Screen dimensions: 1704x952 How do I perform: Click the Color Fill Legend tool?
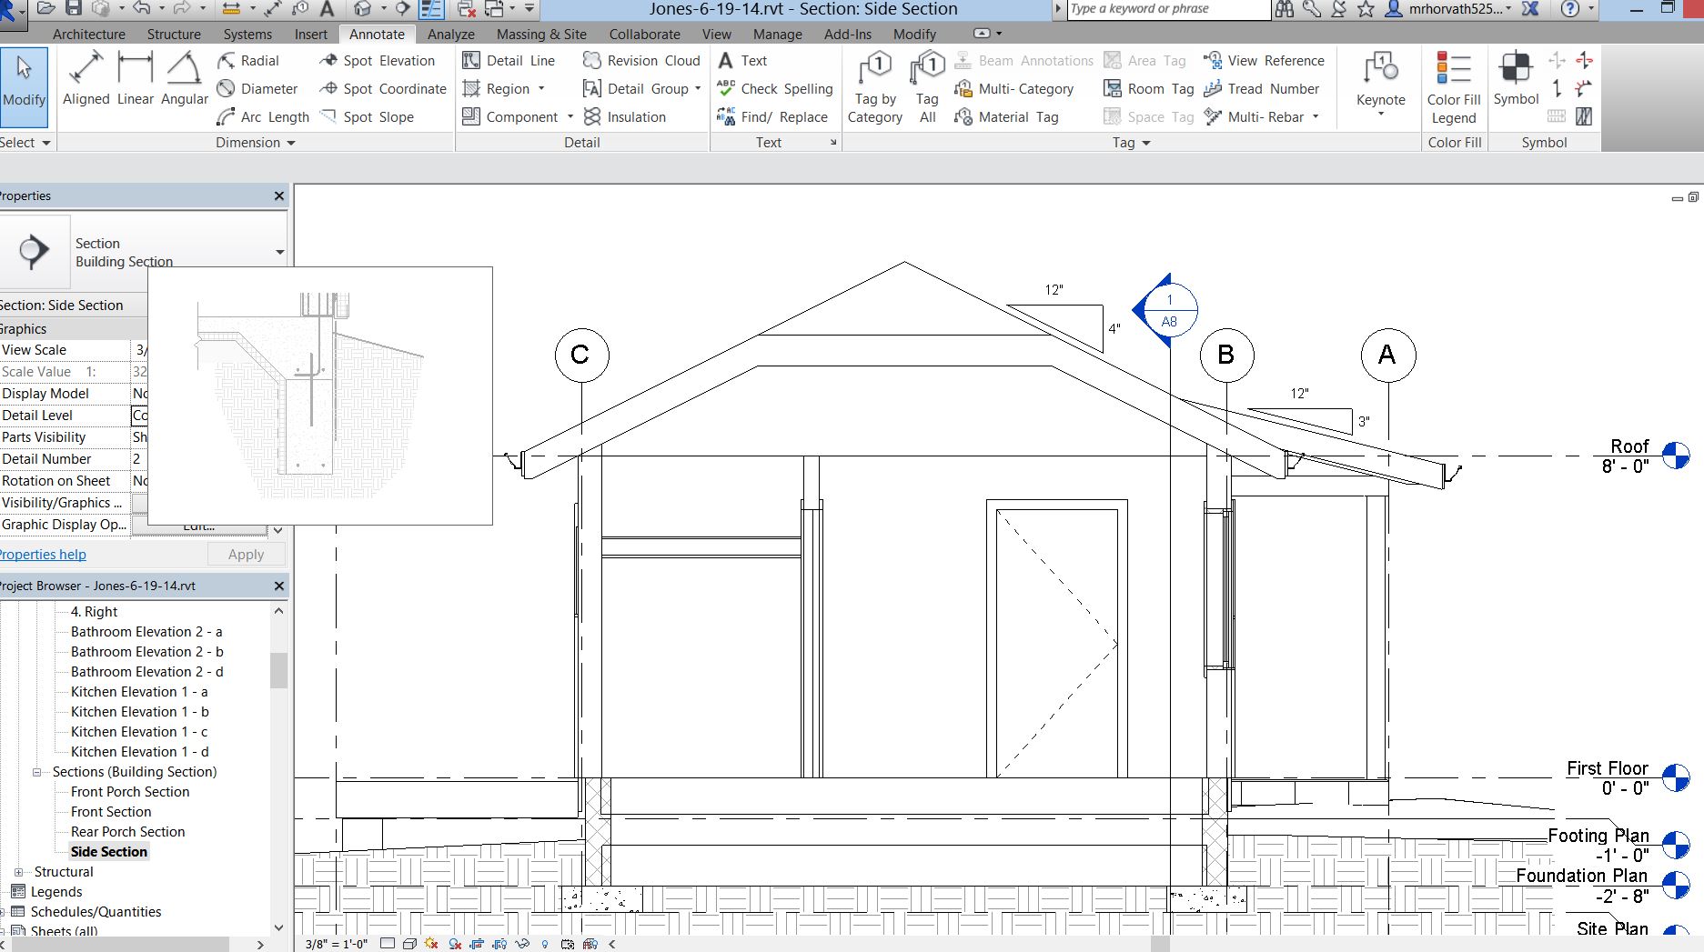[x=1454, y=88]
